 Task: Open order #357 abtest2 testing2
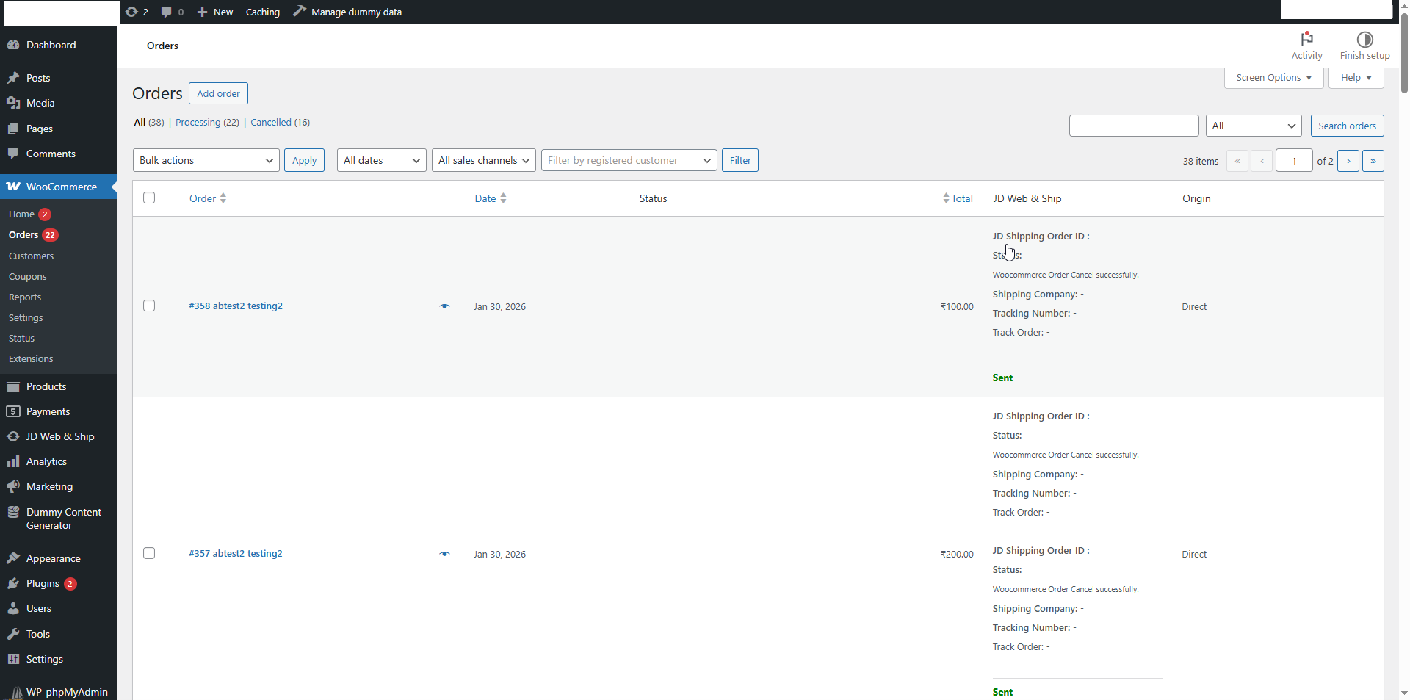[236, 554]
